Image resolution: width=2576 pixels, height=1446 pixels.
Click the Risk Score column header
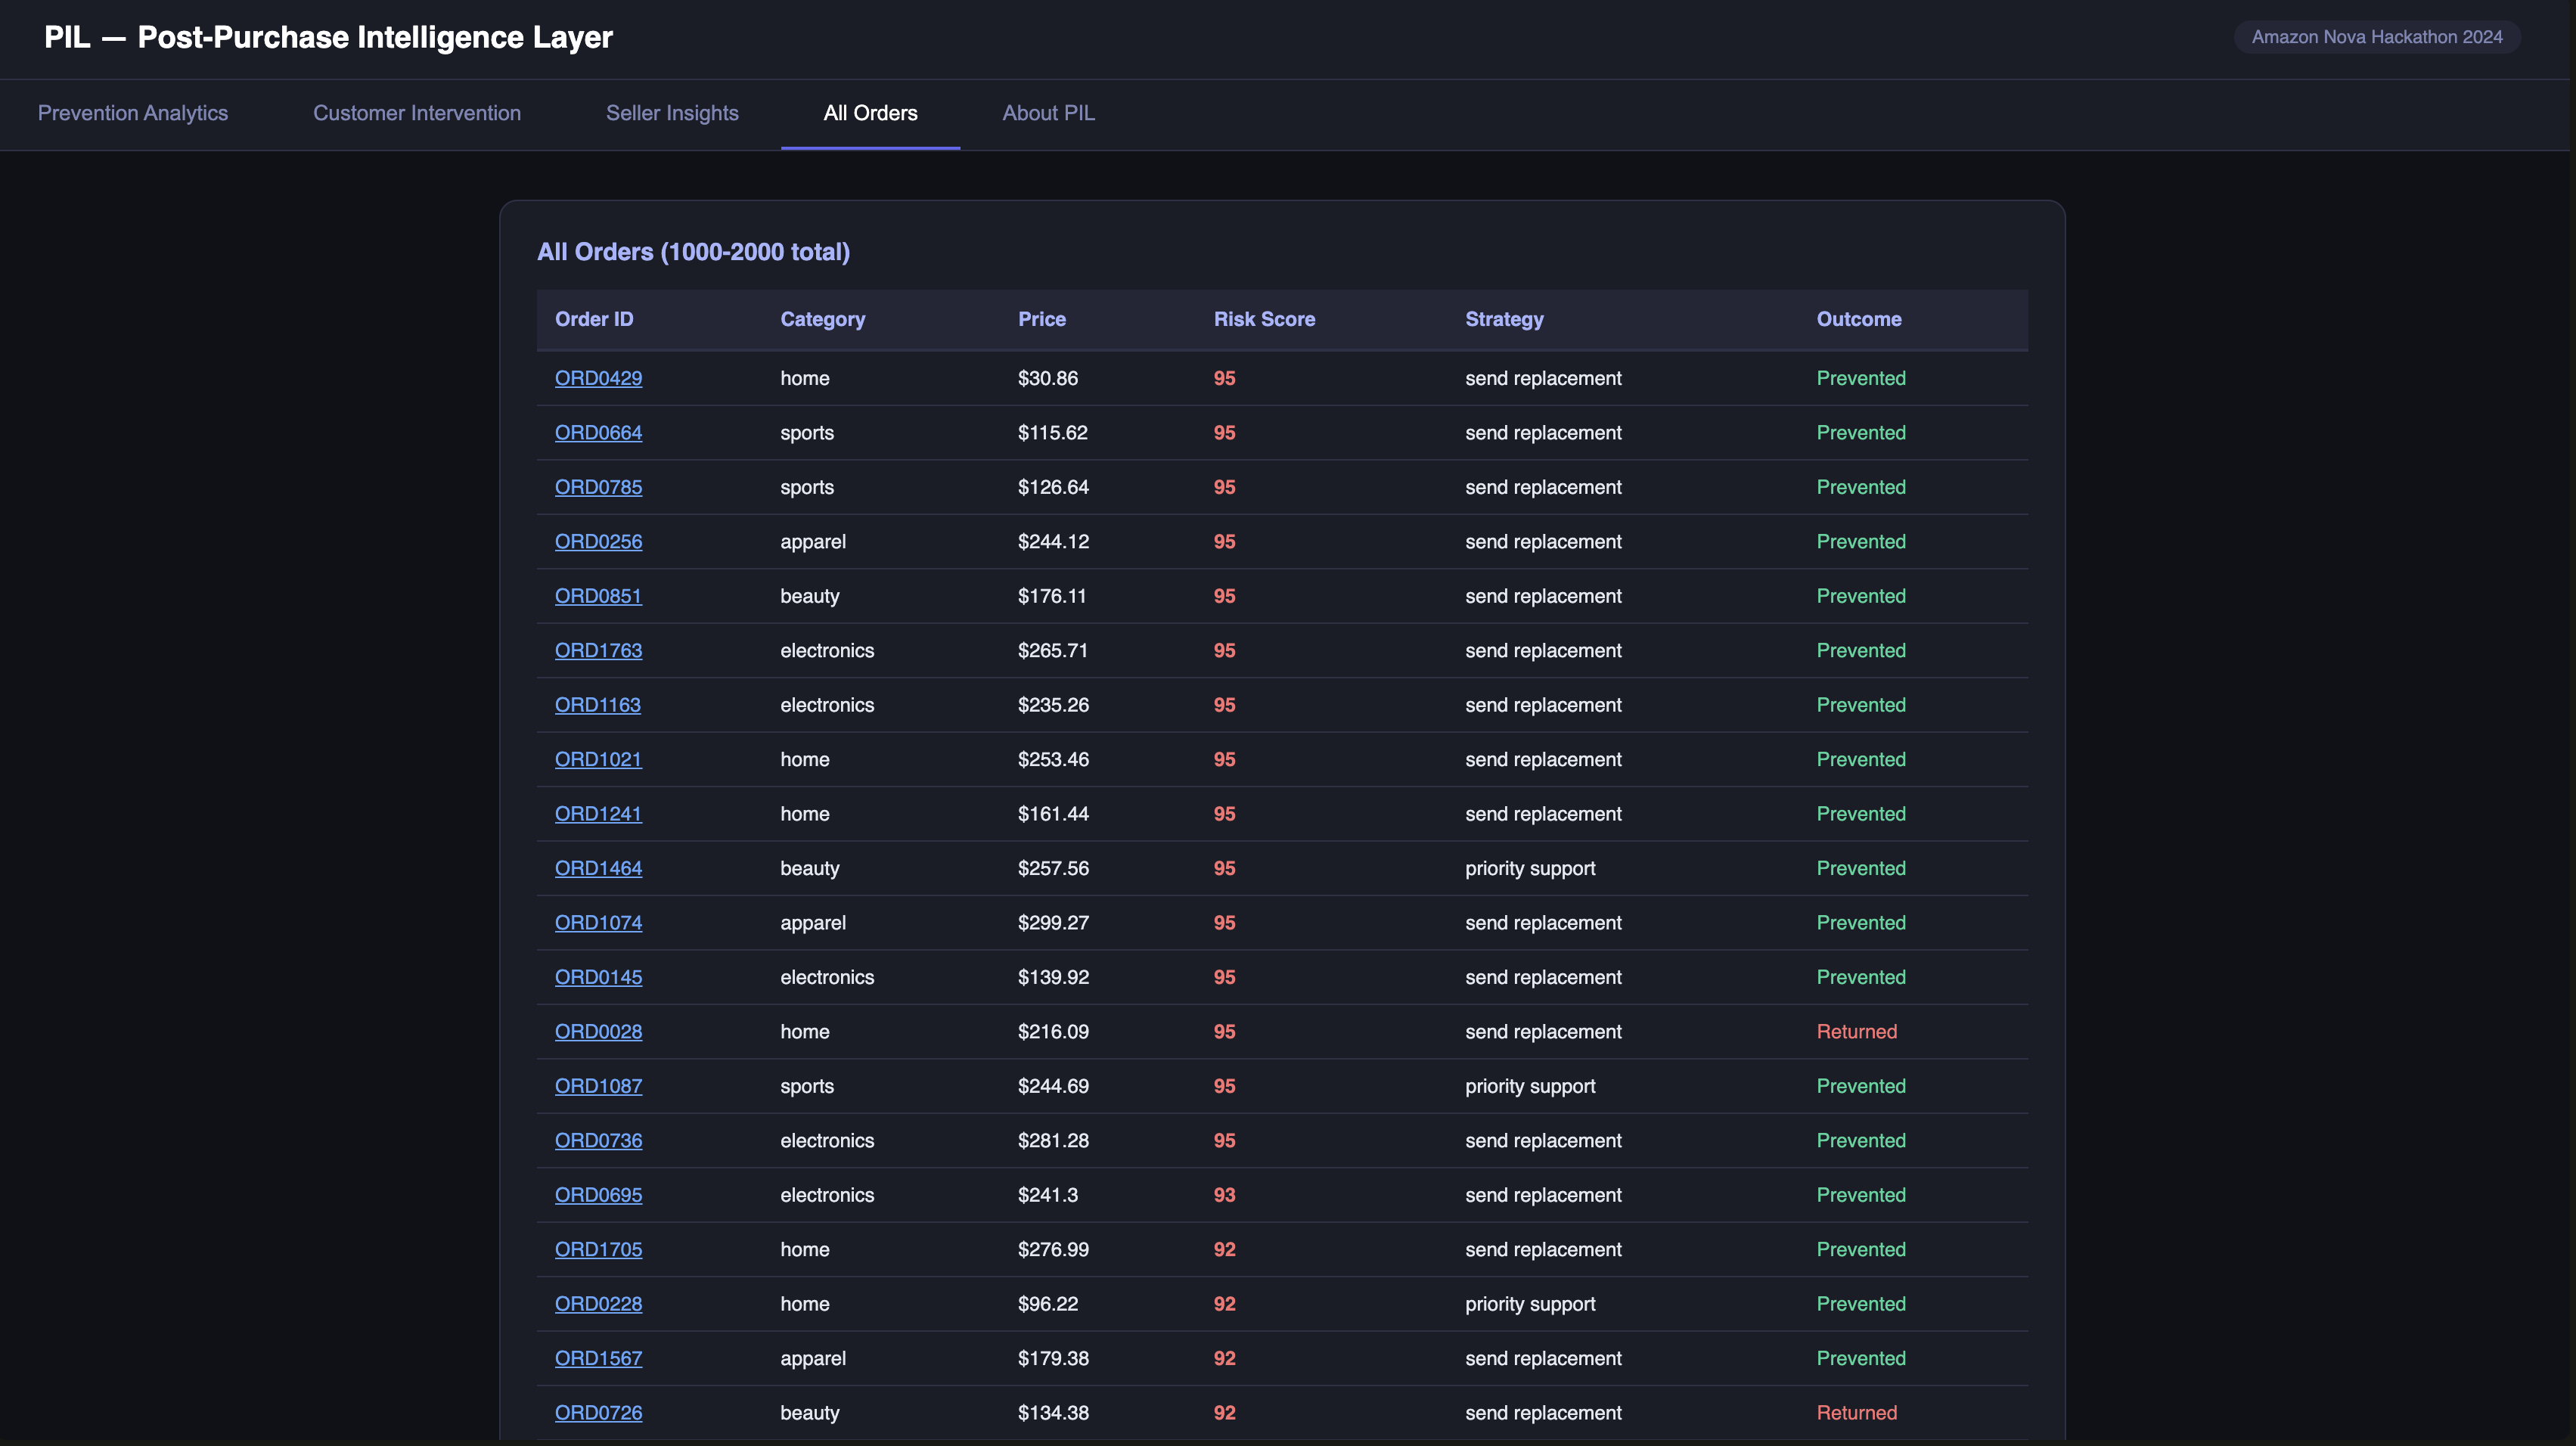1264,319
